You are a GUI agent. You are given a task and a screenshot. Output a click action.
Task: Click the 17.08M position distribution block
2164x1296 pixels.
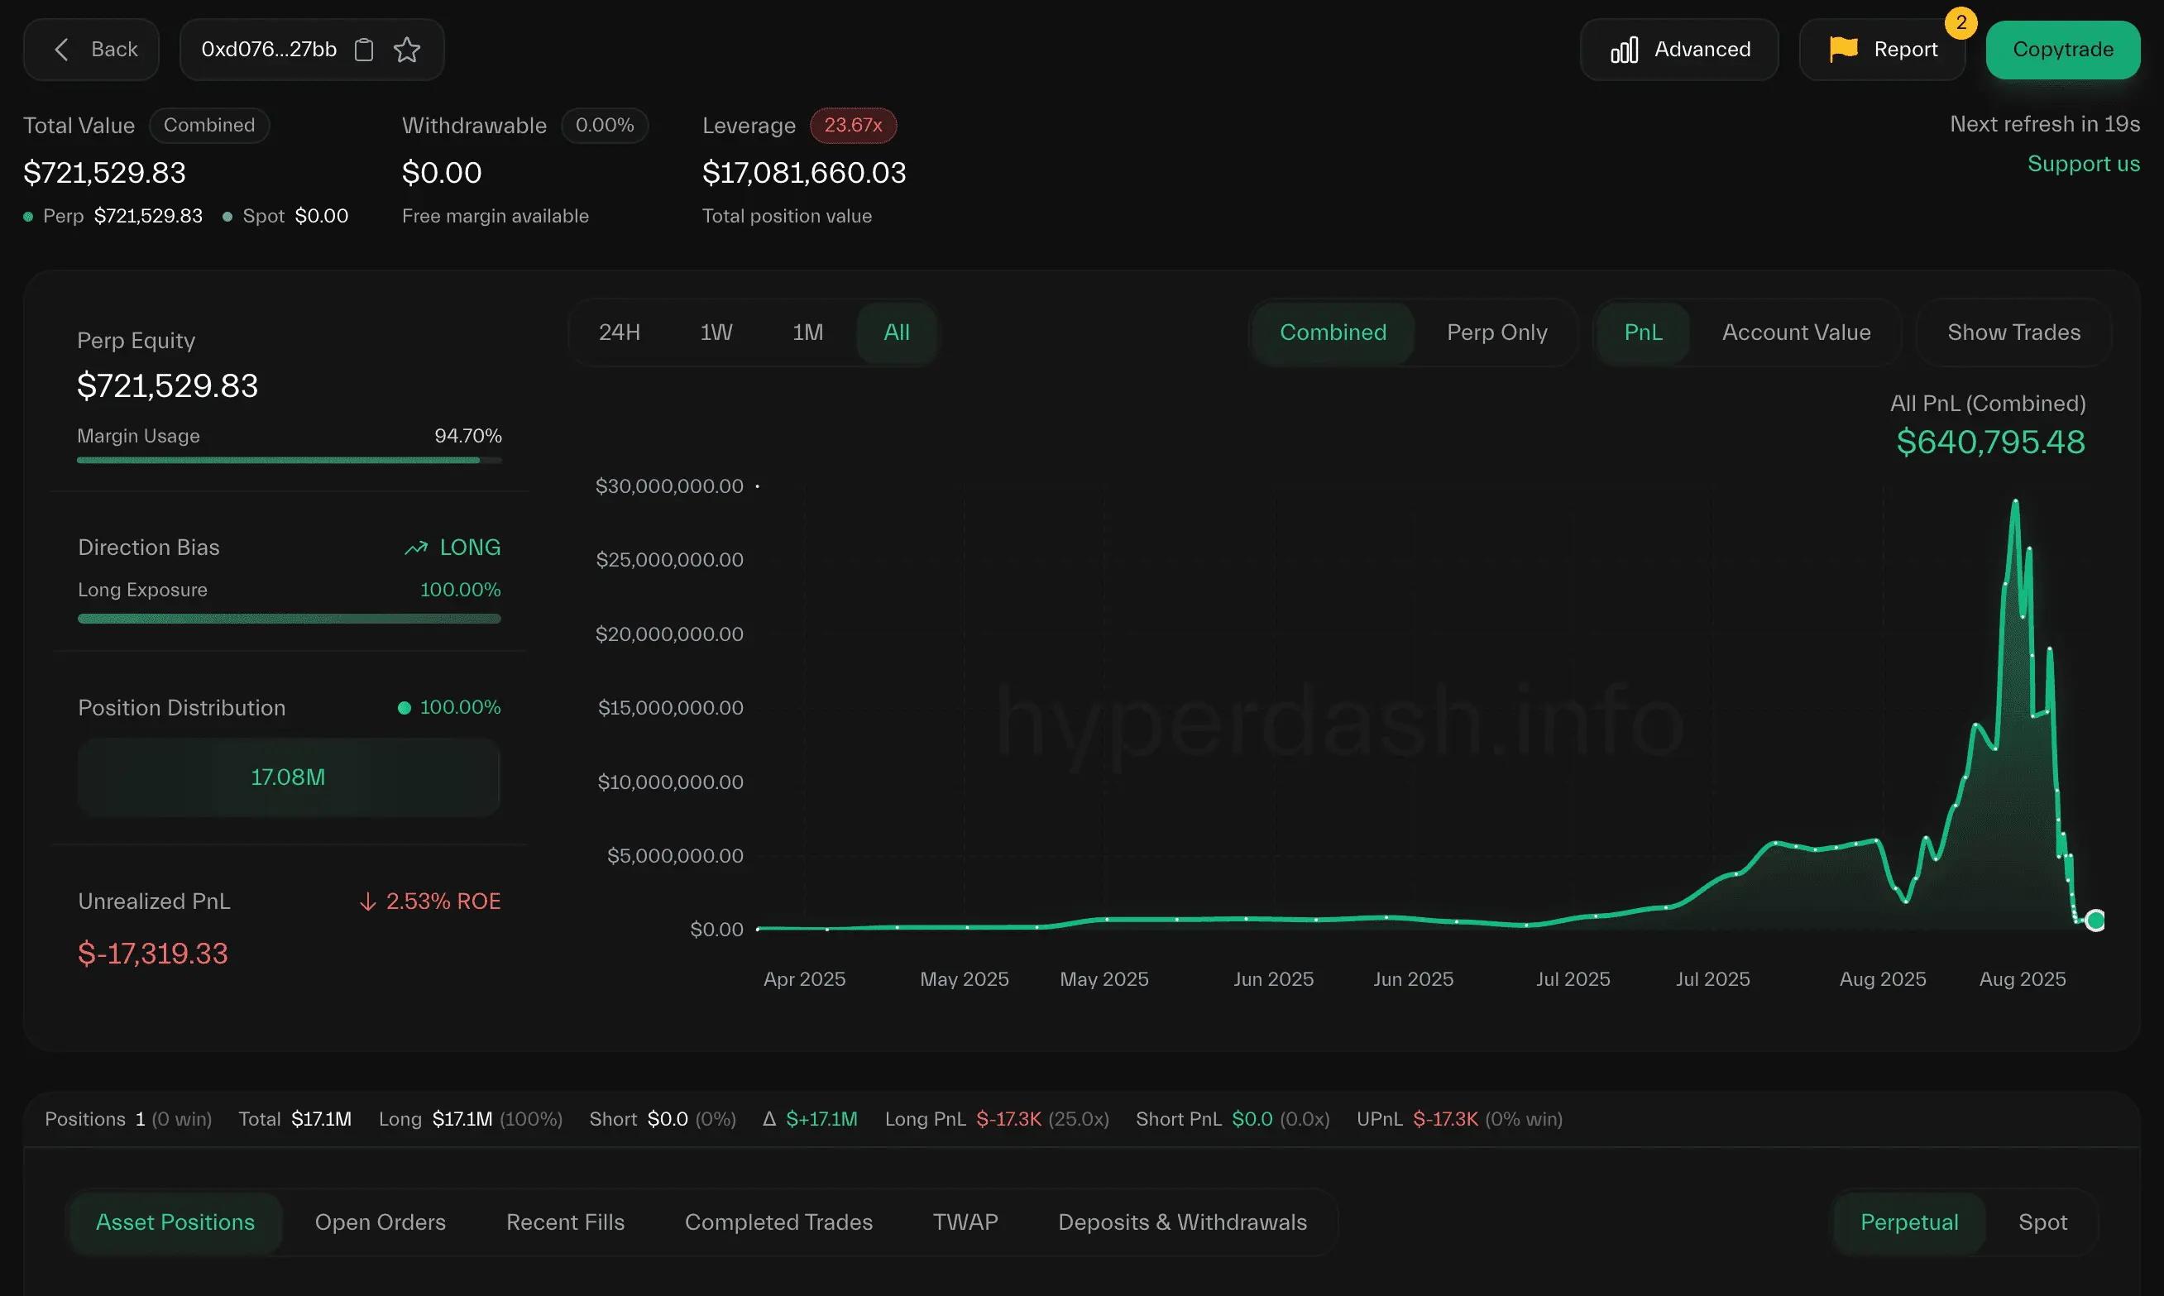[x=288, y=777]
